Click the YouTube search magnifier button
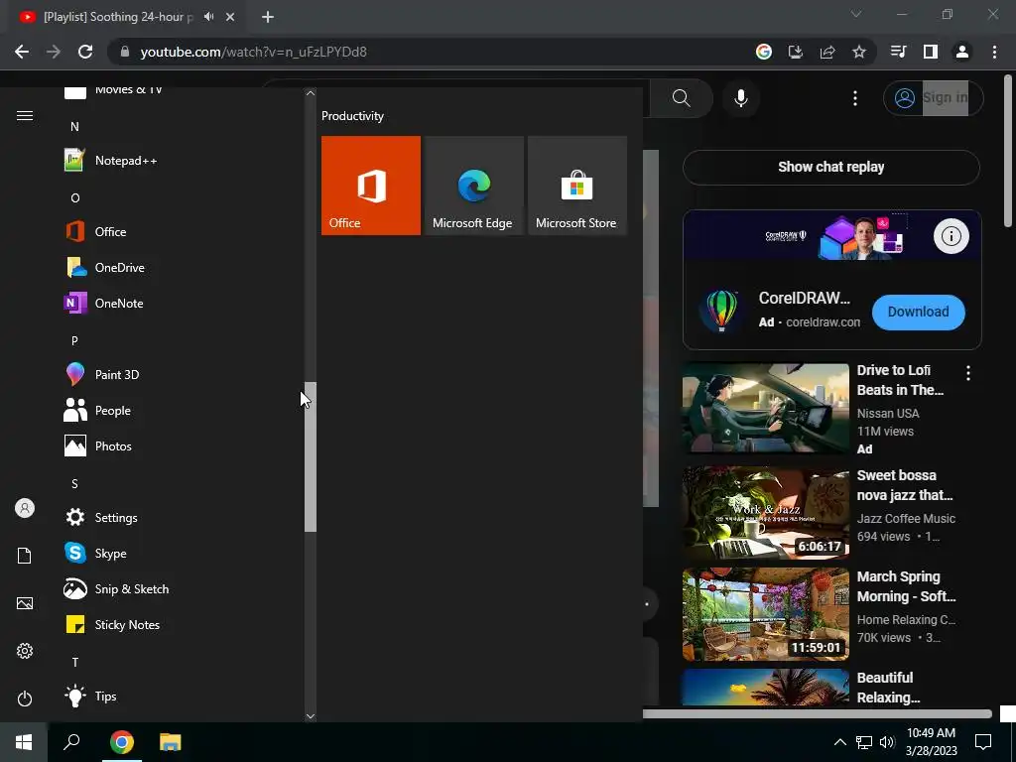 click(x=681, y=98)
